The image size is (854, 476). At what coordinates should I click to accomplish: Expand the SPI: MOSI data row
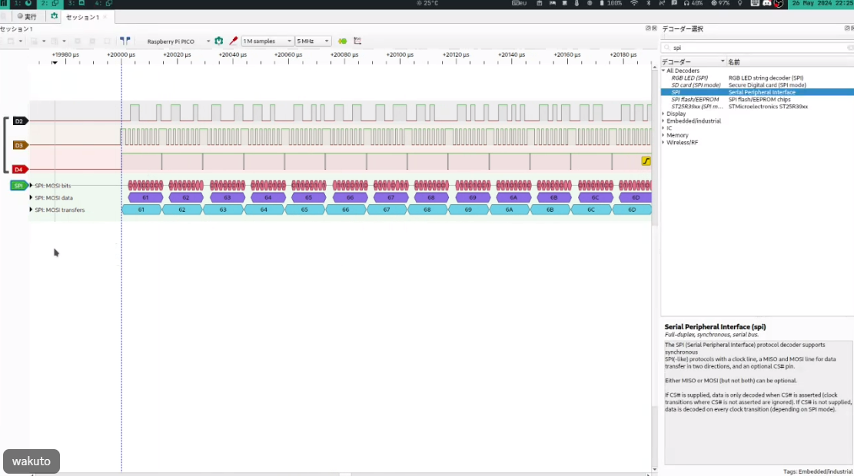click(x=32, y=197)
